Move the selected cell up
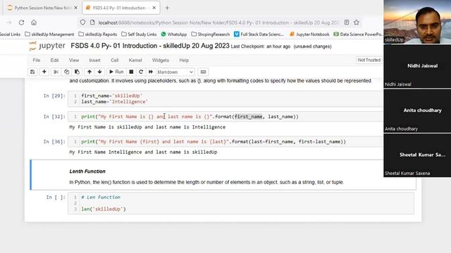This screenshot has height=253, width=451. point(89,72)
